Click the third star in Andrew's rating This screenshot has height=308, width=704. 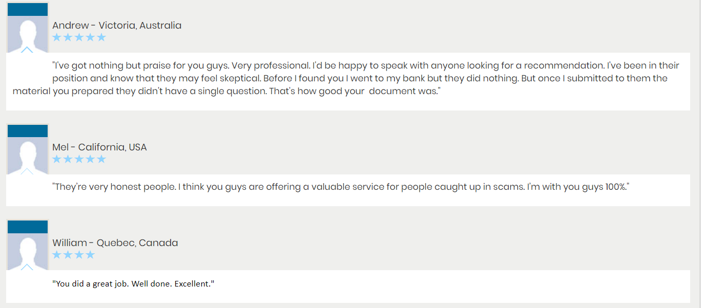tap(79, 37)
